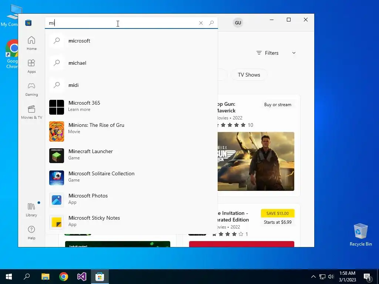This screenshot has height=284, width=379.
Task: Click the volume tray icon
Action: pos(331,277)
